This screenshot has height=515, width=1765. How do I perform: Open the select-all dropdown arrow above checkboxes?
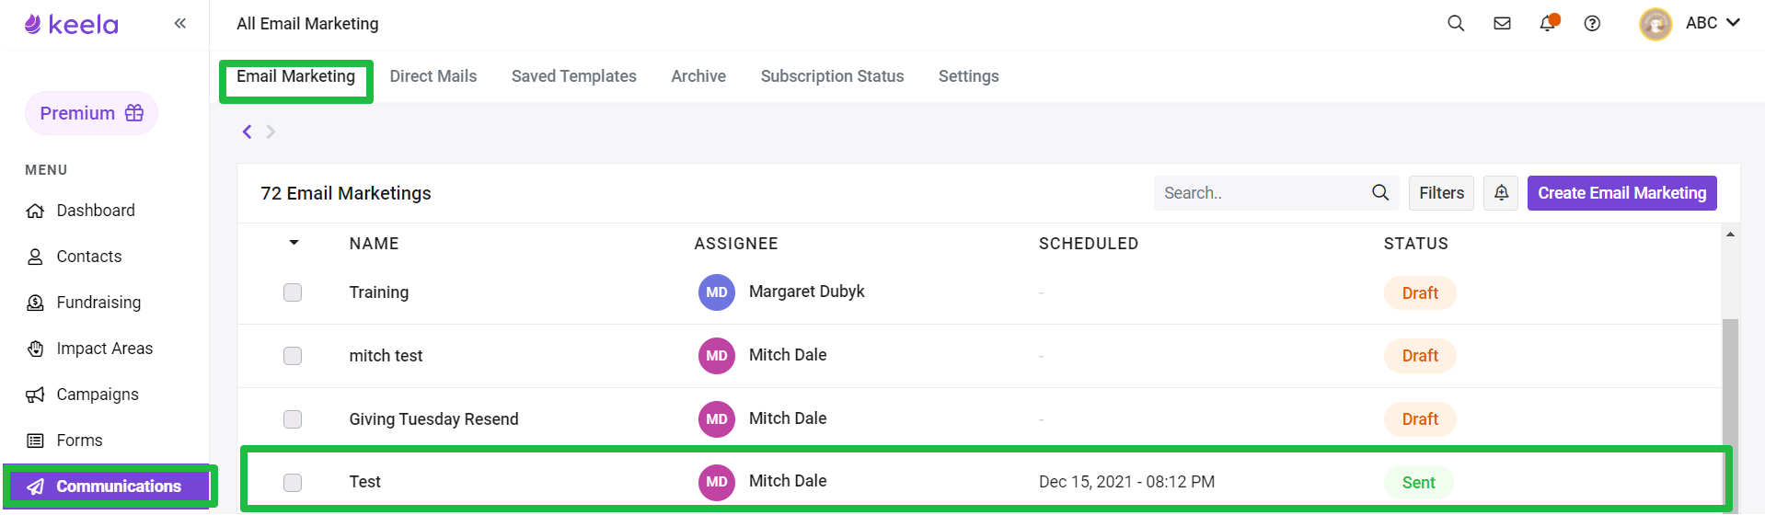tap(294, 243)
